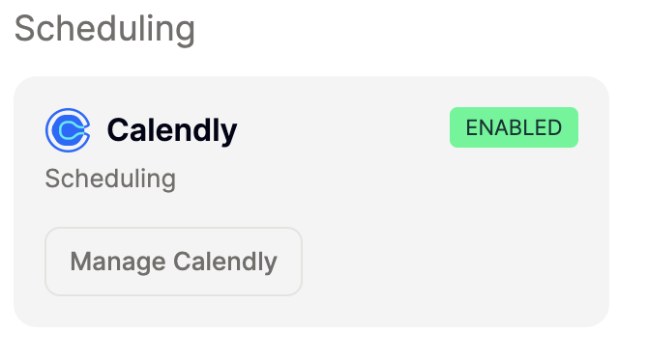The image size is (648, 359).
Task: Toggle the ENABLED label on the Calendly card
Action: (514, 127)
